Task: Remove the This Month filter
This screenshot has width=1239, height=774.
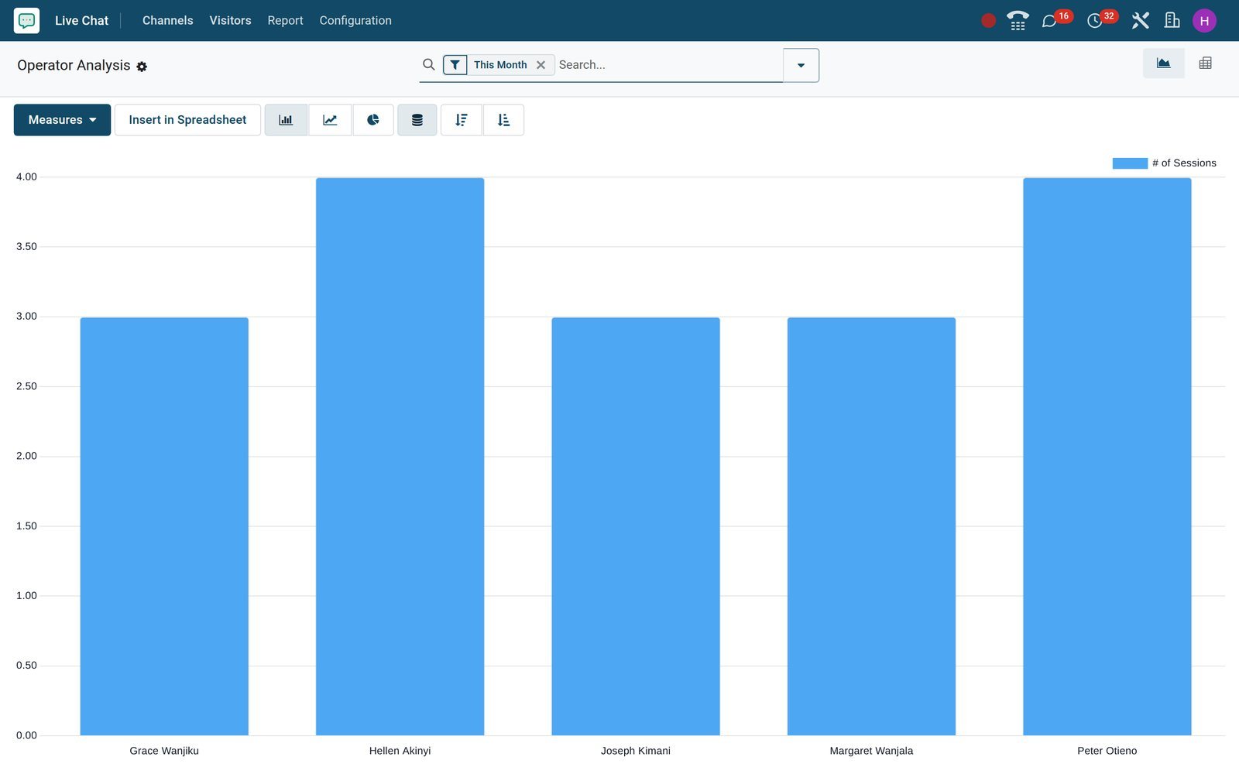Action: tap(541, 65)
